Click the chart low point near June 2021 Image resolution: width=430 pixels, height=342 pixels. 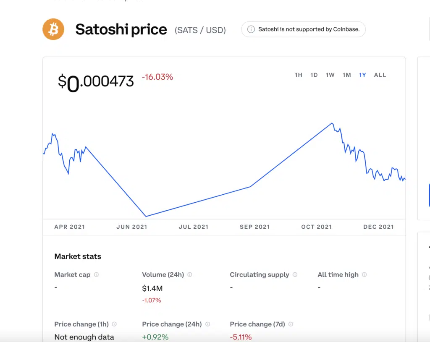pos(146,216)
